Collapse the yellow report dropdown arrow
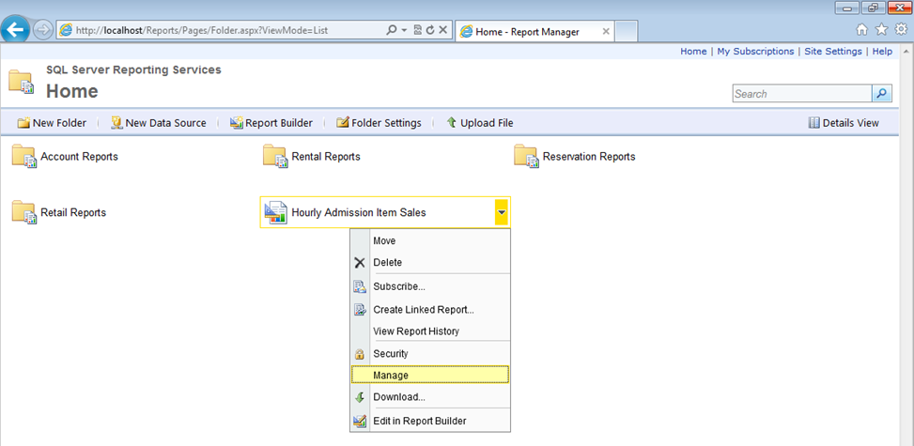This screenshot has width=914, height=446. click(x=502, y=213)
